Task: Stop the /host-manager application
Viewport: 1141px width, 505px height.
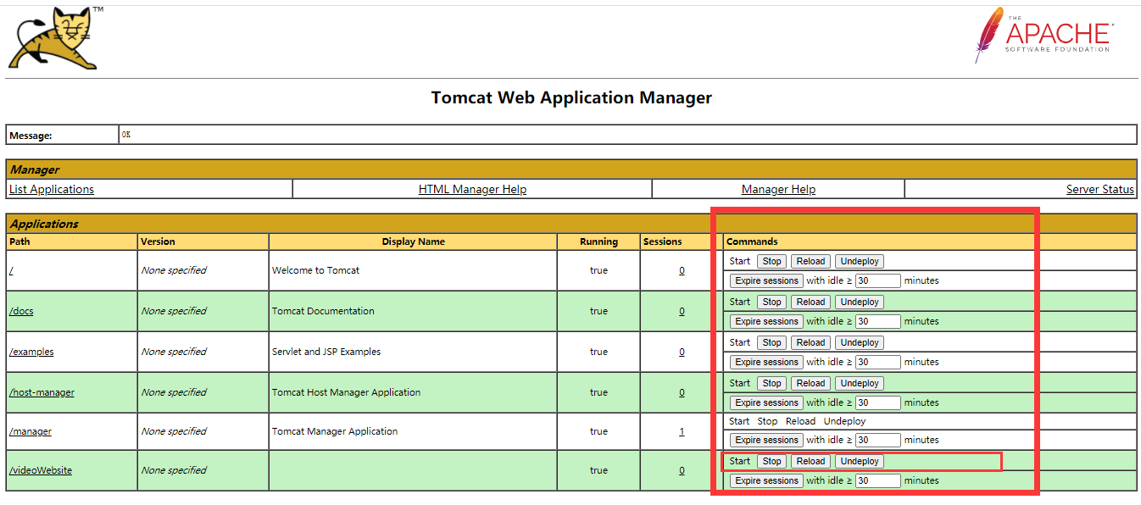Action: click(x=771, y=383)
